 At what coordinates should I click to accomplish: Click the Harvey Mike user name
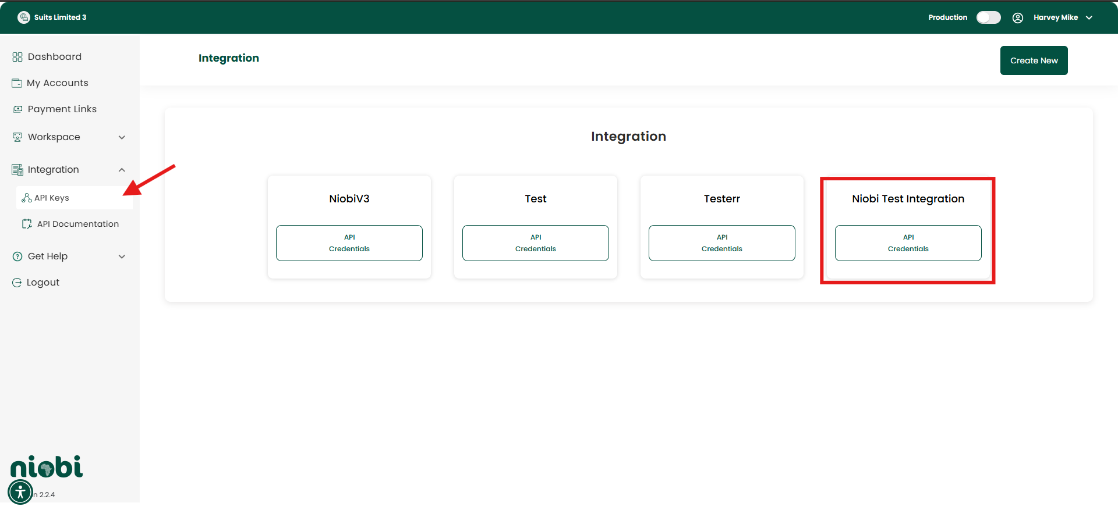pyautogui.click(x=1056, y=17)
